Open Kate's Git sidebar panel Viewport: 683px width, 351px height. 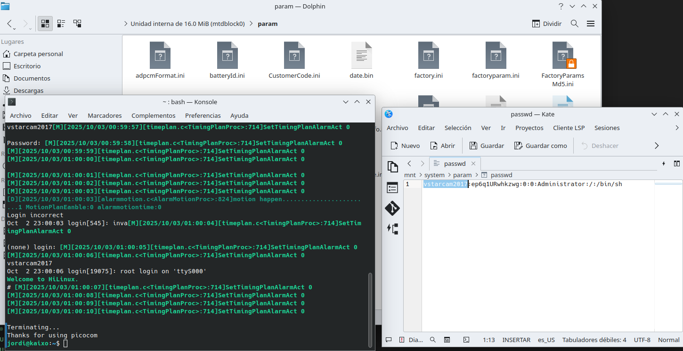pyautogui.click(x=392, y=208)
